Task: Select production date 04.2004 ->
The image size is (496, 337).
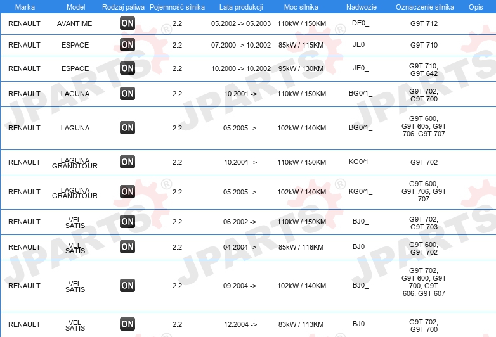Action: pos(240,247)
